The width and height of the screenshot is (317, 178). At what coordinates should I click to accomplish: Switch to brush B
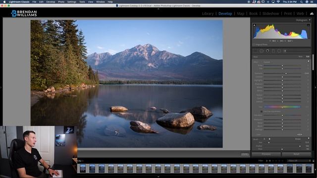[269, 139]
